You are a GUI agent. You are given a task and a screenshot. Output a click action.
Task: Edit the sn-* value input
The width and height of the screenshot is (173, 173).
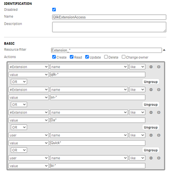tap(98, 98)
